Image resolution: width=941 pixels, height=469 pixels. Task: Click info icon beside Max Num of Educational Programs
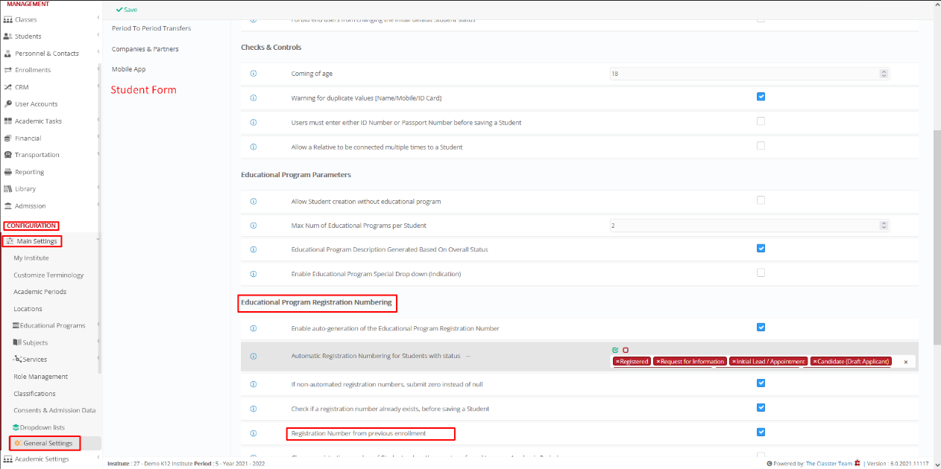click(x=254, y=226)
